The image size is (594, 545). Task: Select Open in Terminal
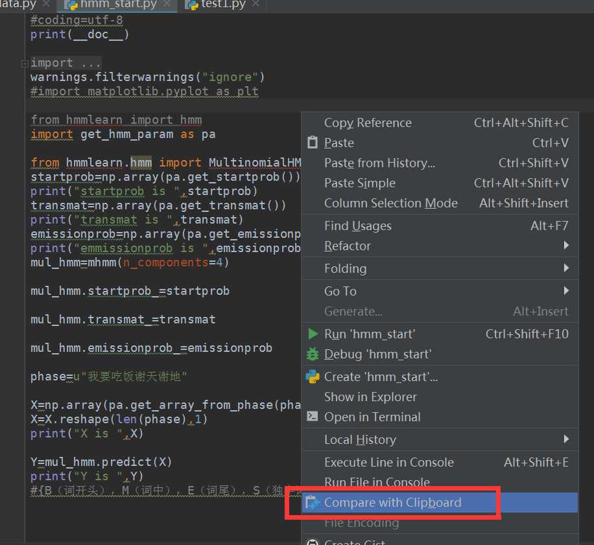click(440, 417)
